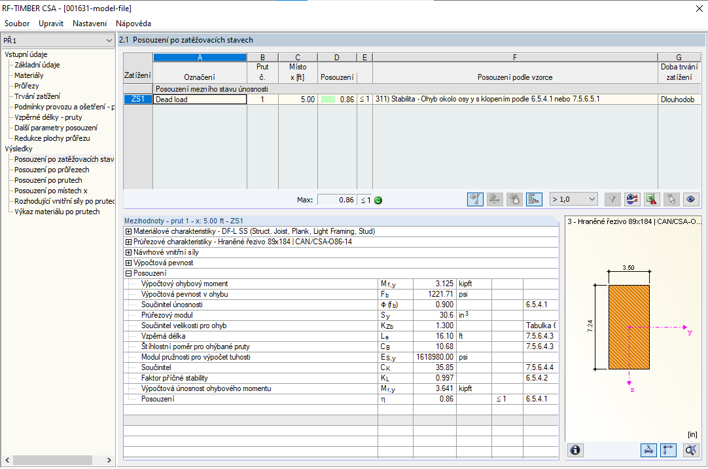
Task: Click Výsledky tree root
Action: pyautogui.click(x=18, y=149)
